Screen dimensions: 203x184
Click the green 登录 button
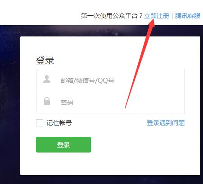tap(63, 144)
